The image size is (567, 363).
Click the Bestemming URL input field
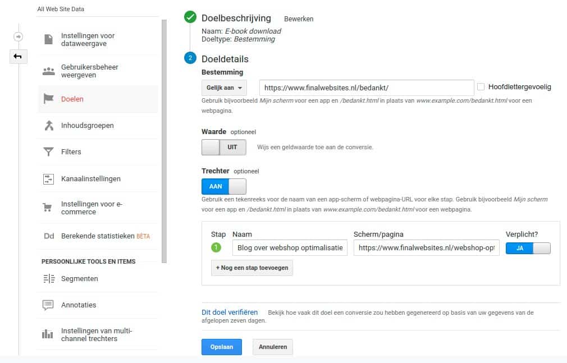coord(366,88)
